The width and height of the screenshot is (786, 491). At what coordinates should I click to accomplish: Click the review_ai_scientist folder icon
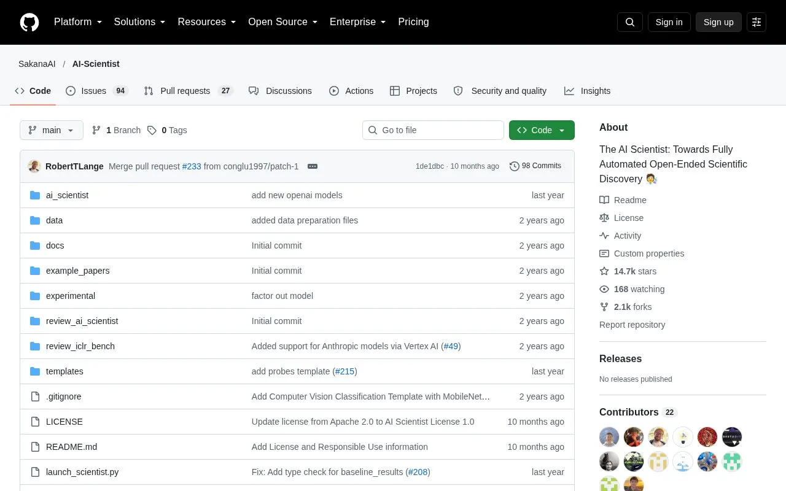point(35,321)
